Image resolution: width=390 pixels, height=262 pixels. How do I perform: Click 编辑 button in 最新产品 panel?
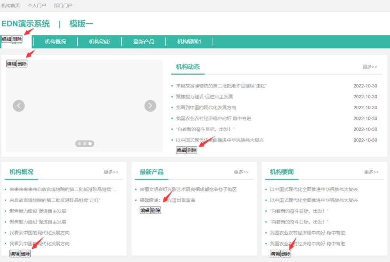click(145, 210)
